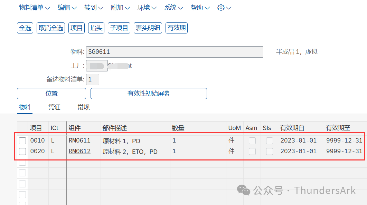Click the 取消全选 button

[51, 28]
